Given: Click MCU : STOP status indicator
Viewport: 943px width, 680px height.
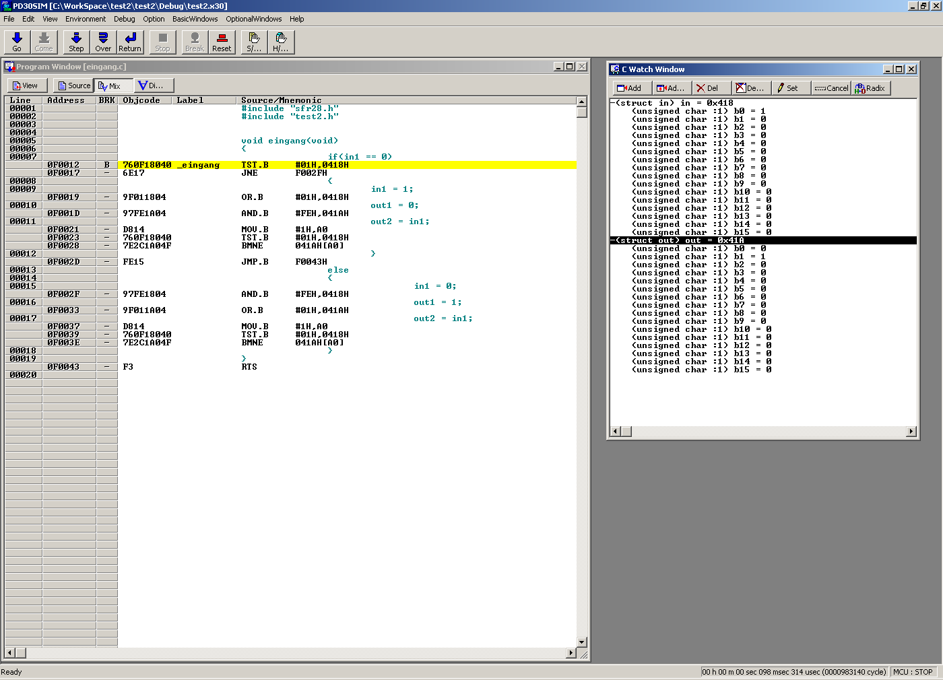Looking at the screenshot, I should (913, 672).
